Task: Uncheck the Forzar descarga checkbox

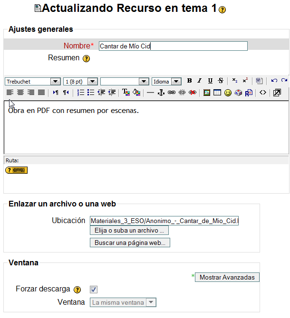Action: [94, 289]
